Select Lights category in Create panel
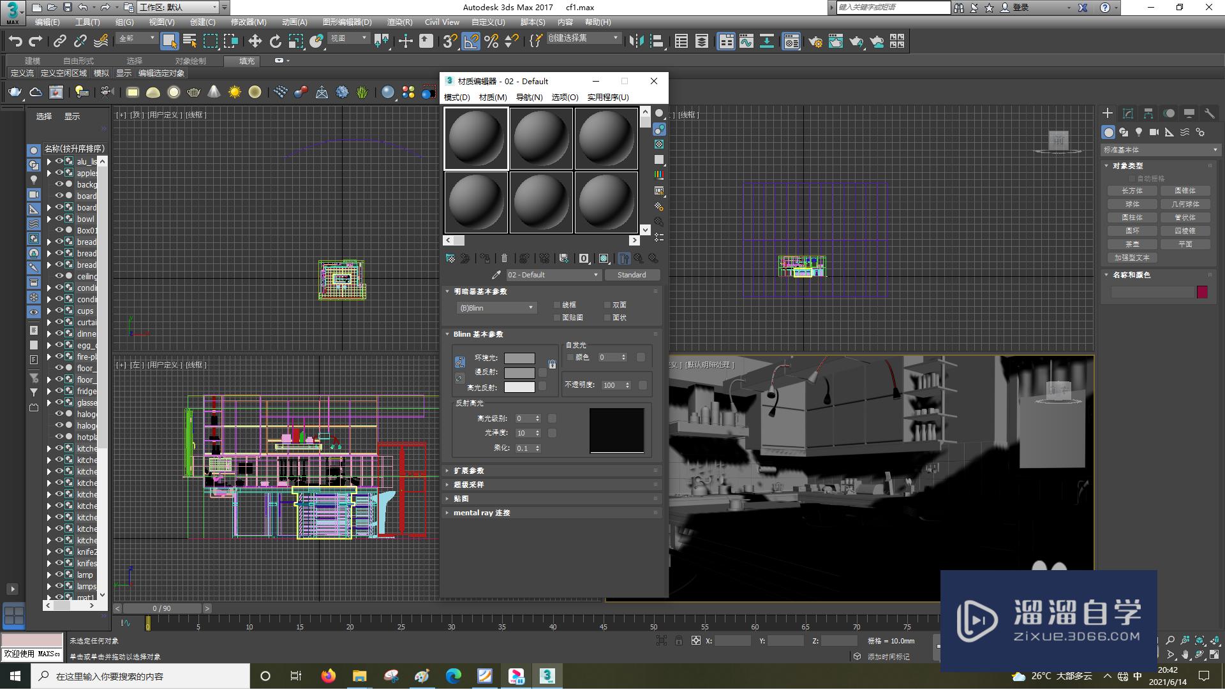Screen dimensions: 1225x690 [x=1139, y=132]
